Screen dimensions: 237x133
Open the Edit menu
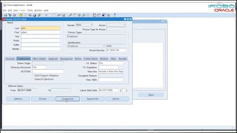[10, 10]
